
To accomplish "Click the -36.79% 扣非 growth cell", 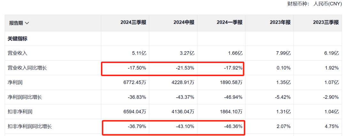I will 137,126.
